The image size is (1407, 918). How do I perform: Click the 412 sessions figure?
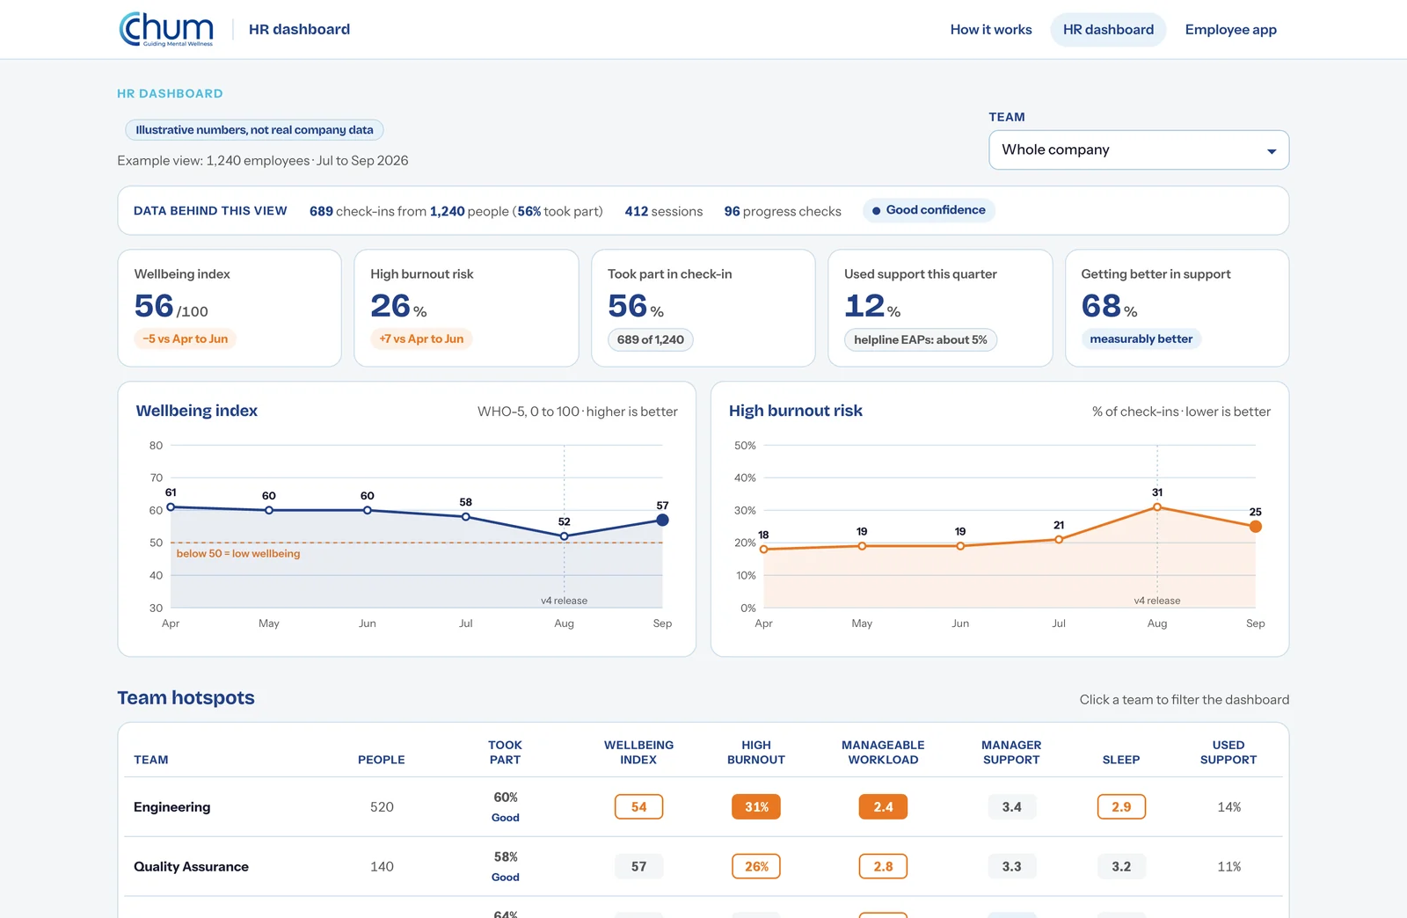[x=664, y=211]
